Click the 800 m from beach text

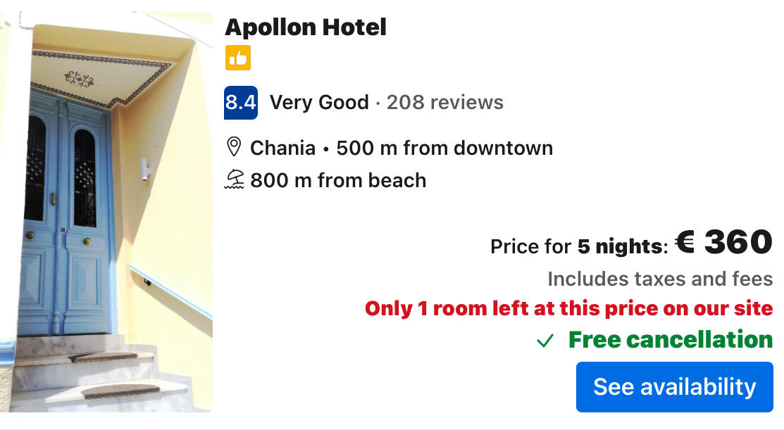(338, 180)
